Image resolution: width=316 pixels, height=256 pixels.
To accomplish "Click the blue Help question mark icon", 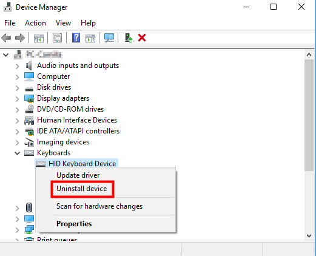I will coord(76,38).
